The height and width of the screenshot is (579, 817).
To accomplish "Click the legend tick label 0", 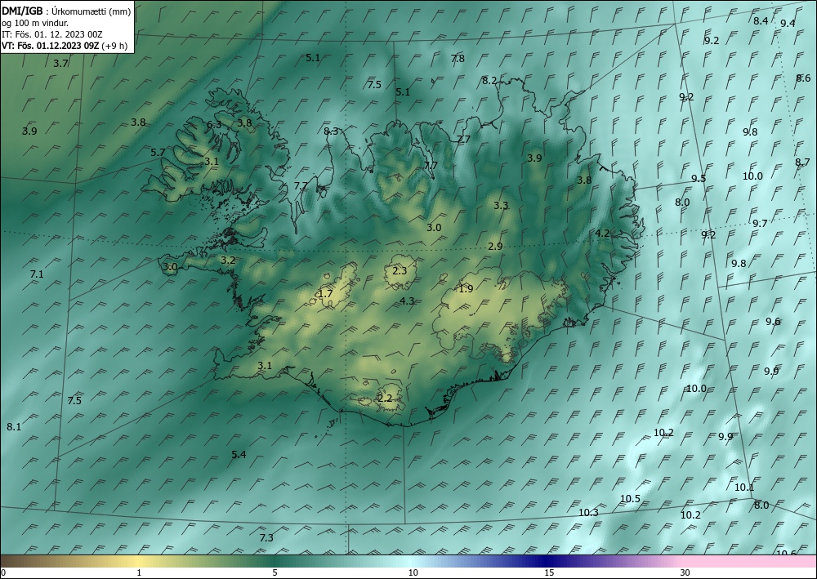I will tap(3, 572).
